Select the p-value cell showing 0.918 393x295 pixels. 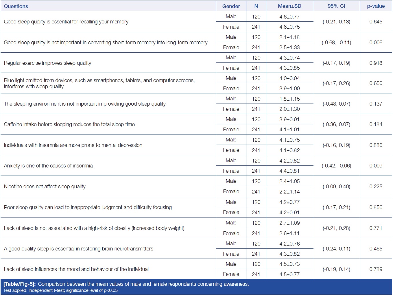point(376,63)
